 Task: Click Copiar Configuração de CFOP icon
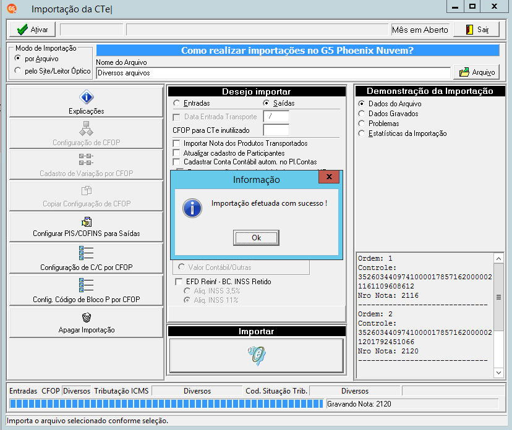[86, 190]
